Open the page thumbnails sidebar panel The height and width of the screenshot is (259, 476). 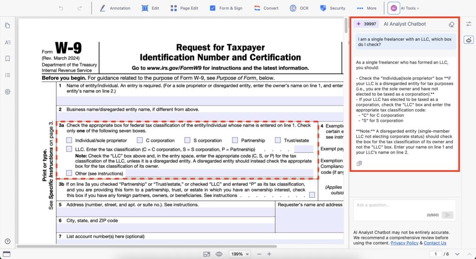[x=7, y=26]
